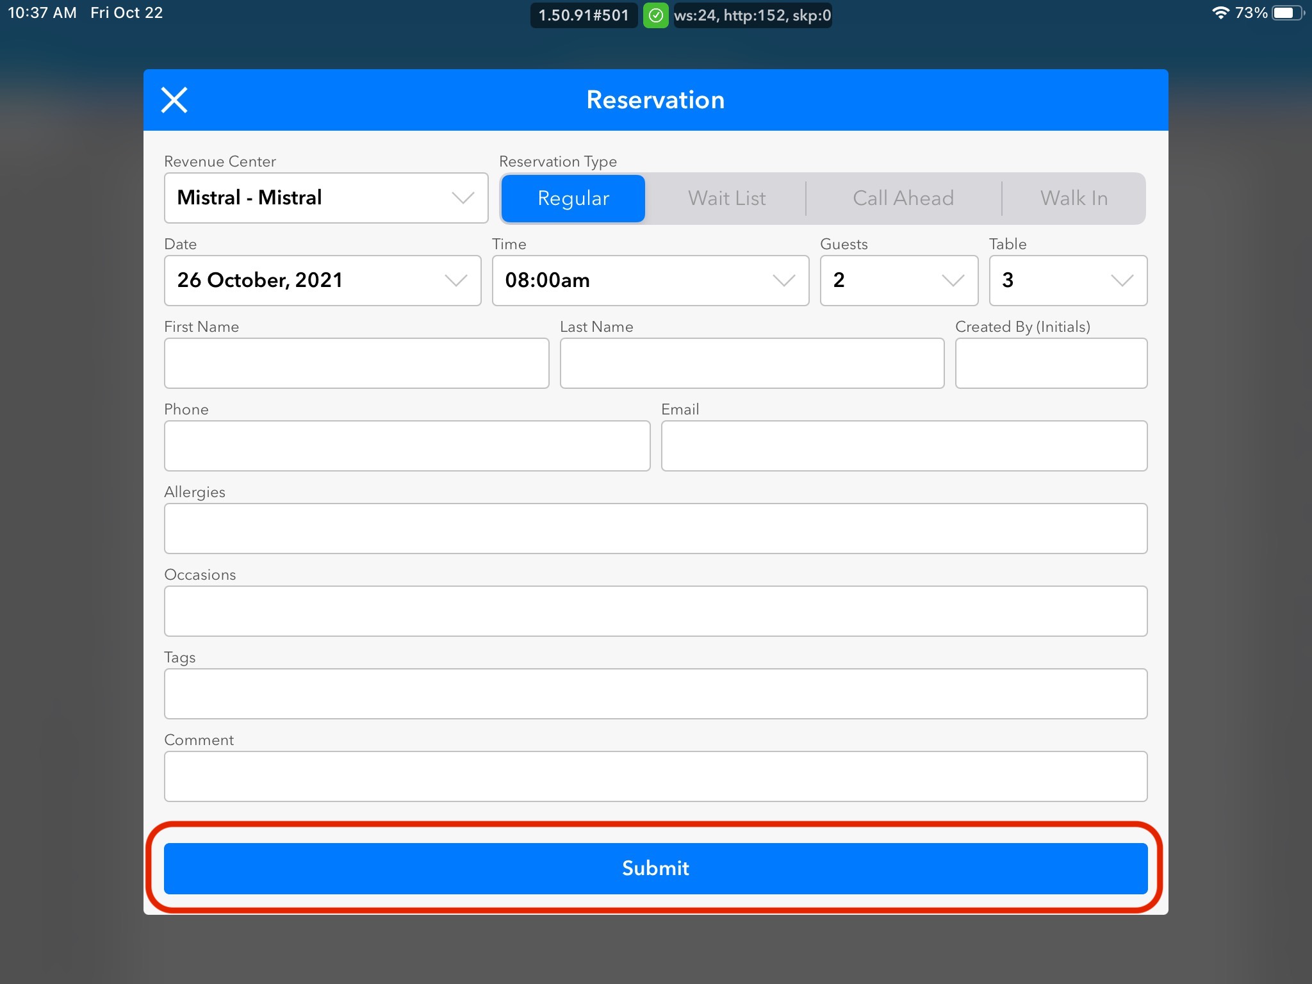Tap the battery icon in status bar
Screen dimensions: 1312x984
[x=1286, y=13]
